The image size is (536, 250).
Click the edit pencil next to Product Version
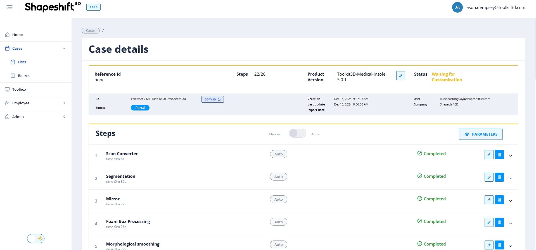coord(400,76)
